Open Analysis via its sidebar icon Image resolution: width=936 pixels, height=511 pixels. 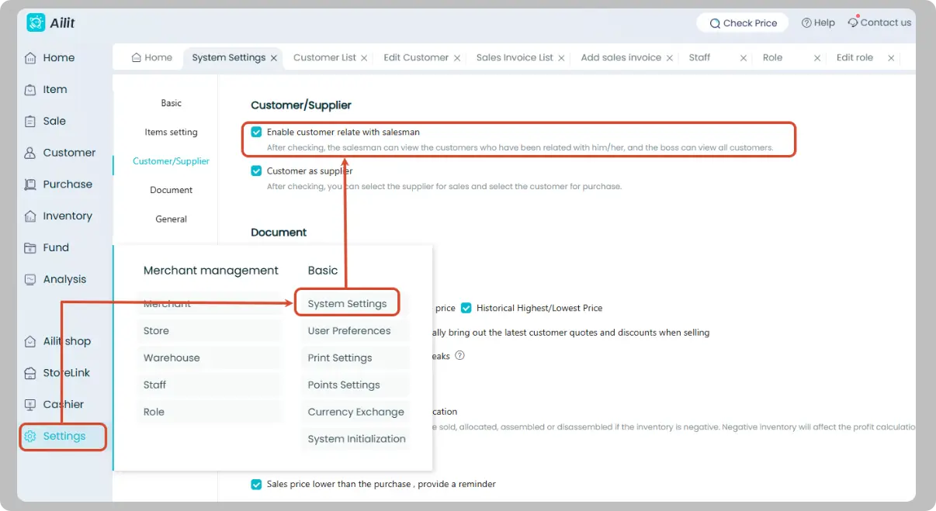(x=30, y=279)
